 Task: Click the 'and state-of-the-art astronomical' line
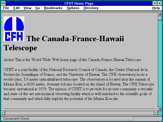tap(77, 94)
